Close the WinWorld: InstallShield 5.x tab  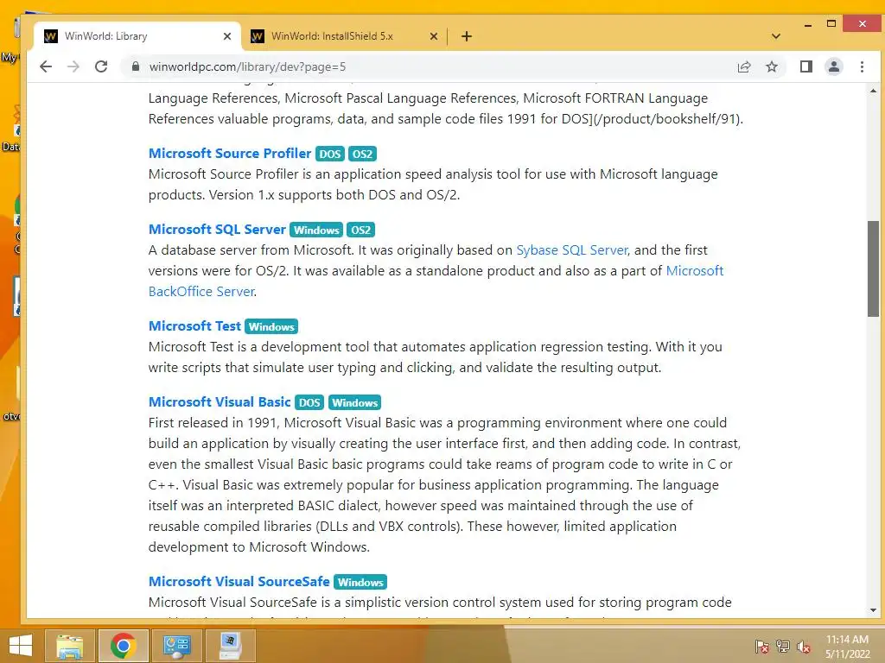tap(434, 36)
